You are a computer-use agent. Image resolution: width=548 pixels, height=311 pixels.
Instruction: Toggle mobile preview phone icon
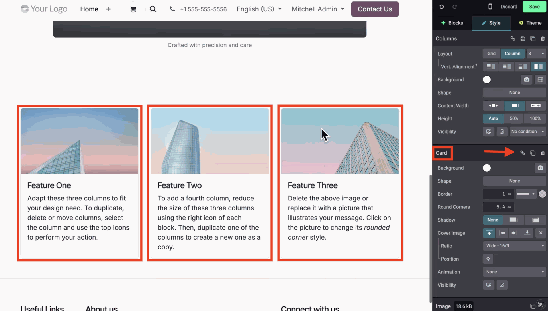(x=490, y=7)
